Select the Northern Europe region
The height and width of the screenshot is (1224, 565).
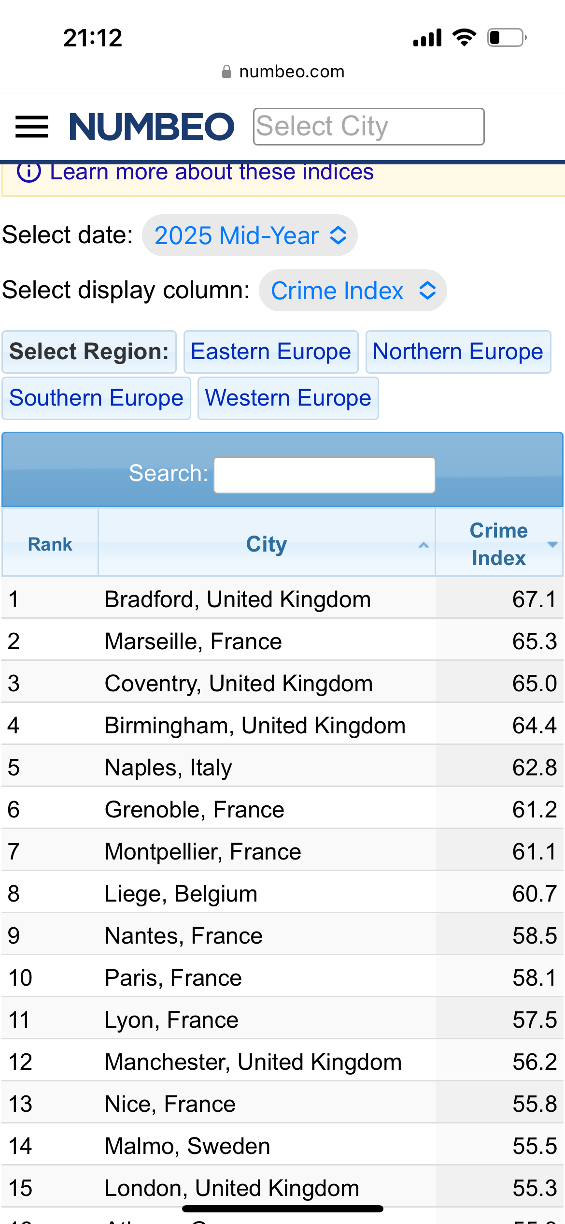pos(458,352)
